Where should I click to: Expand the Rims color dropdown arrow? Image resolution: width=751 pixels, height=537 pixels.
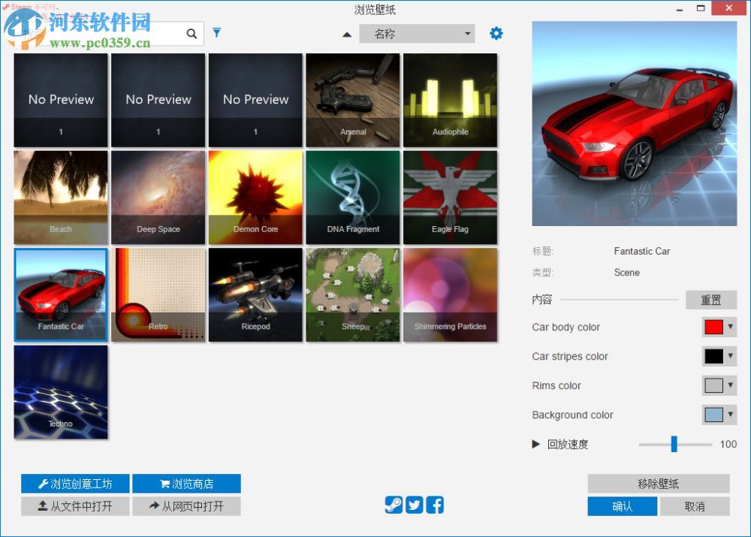pyautogui.click(x=731, y=385)
